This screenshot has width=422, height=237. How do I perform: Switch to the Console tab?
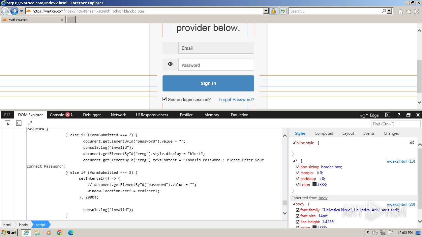coord(57,115)
